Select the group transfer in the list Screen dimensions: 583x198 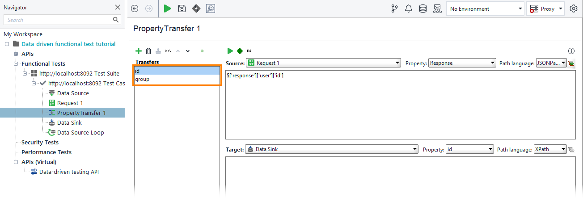click(x=143, y=79)
